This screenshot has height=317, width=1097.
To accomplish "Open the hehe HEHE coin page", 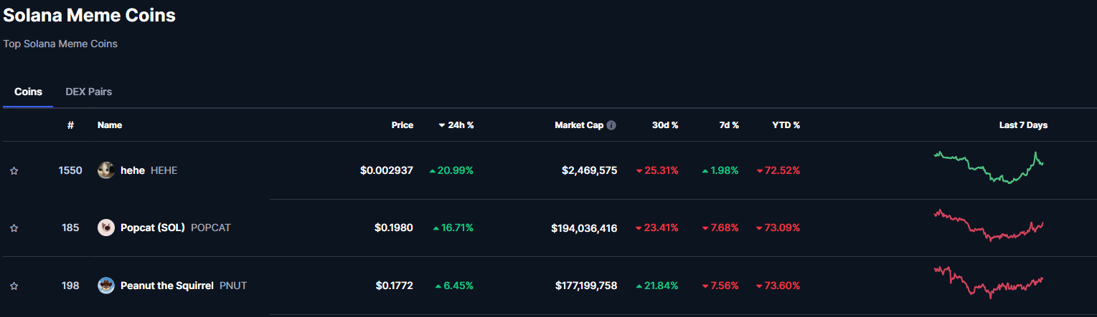I will [x=133, y=170].
